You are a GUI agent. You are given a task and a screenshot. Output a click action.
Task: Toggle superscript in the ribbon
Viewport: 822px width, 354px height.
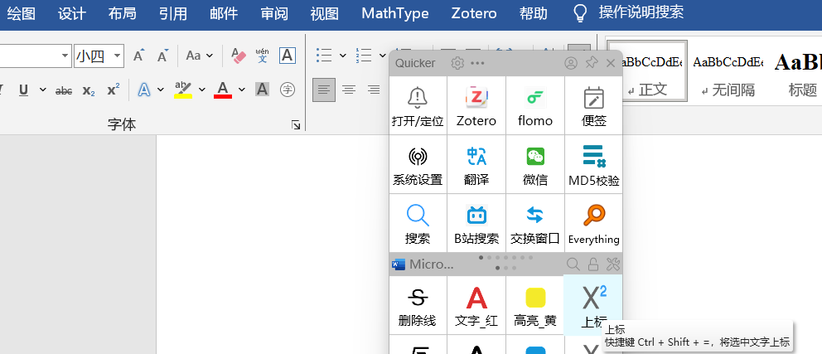[x=114, y=90]
